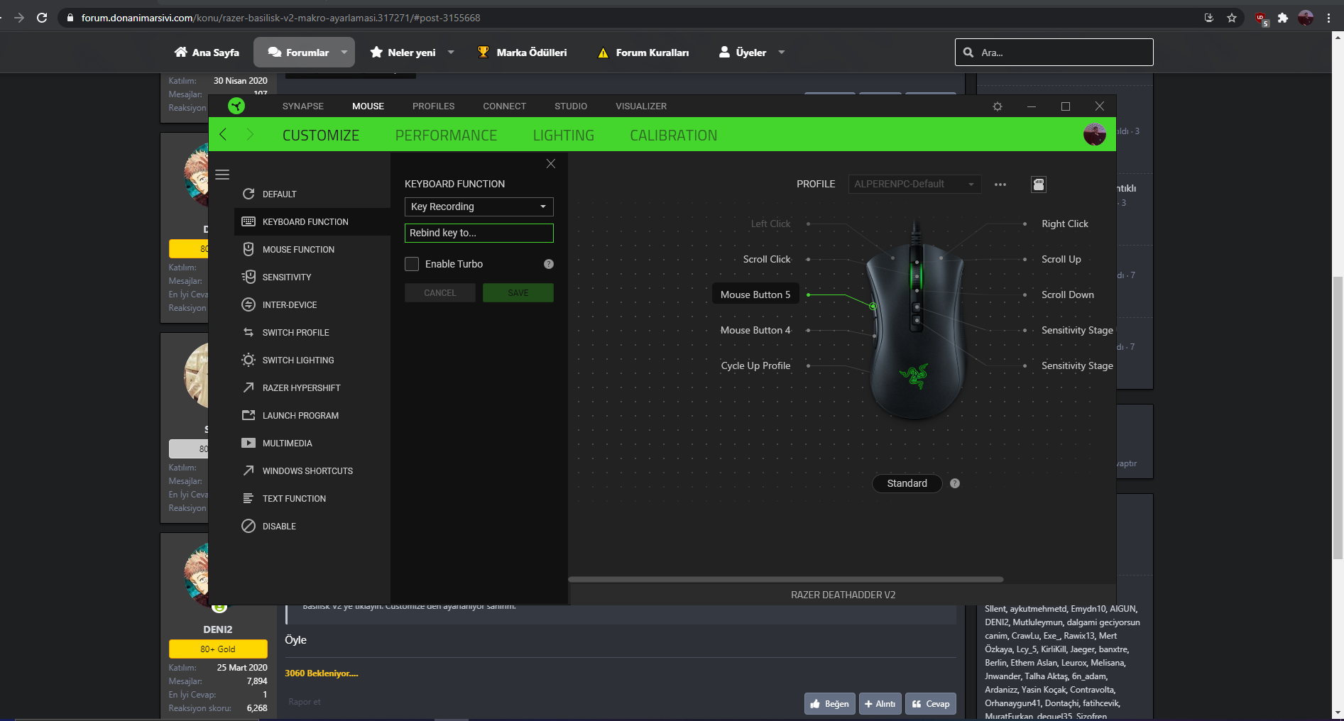Viewport: 1344px width, 721px height.
Task: Open the Key Recording dropdown
Action: [479, 207]
